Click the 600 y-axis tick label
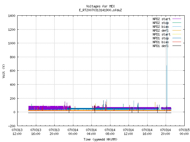Viewport: 190px width, 142px height. tap(12, 71)
